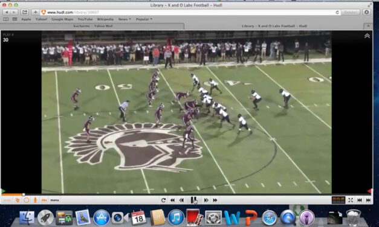Viewport: 379px width, 227px height.
Task: Click the green clip start marker
Action: (3, 191)
